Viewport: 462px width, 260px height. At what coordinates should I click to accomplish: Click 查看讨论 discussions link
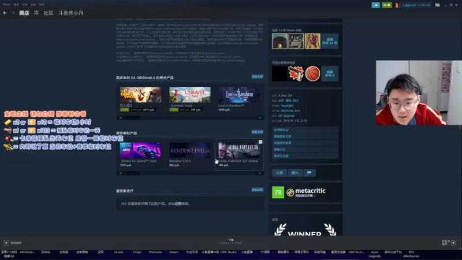pos(305,150)
